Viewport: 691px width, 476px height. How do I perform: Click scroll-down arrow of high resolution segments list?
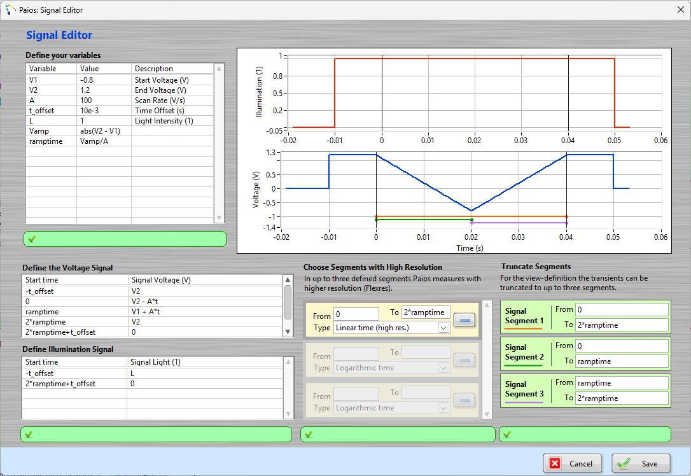(487, 414)
